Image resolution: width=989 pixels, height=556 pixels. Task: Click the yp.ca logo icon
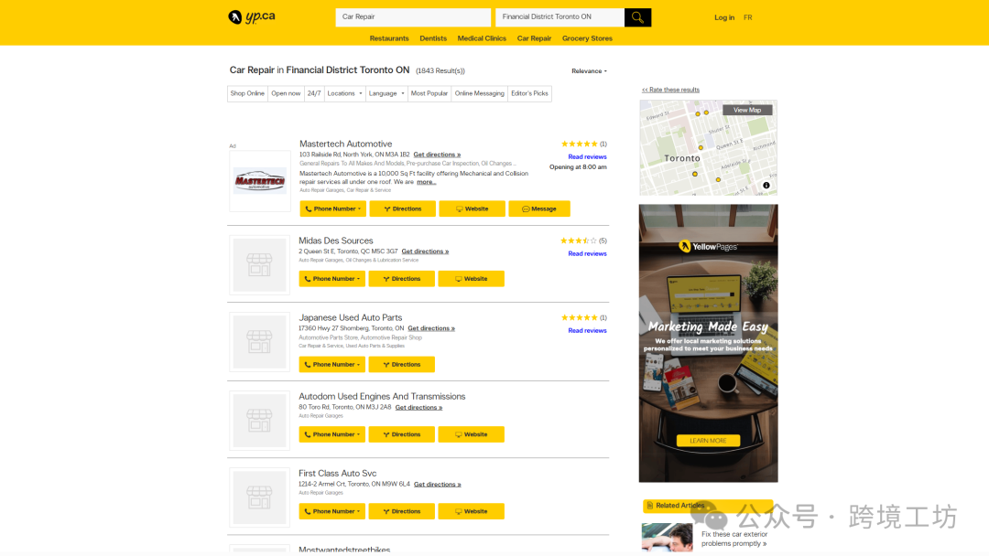(235, 17)
